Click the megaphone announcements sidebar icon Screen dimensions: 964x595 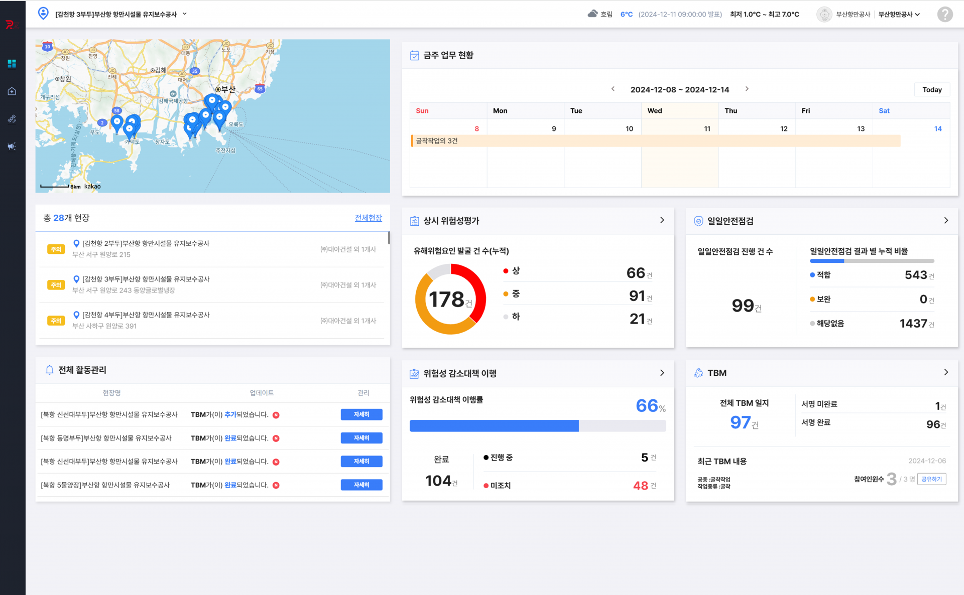12,146
